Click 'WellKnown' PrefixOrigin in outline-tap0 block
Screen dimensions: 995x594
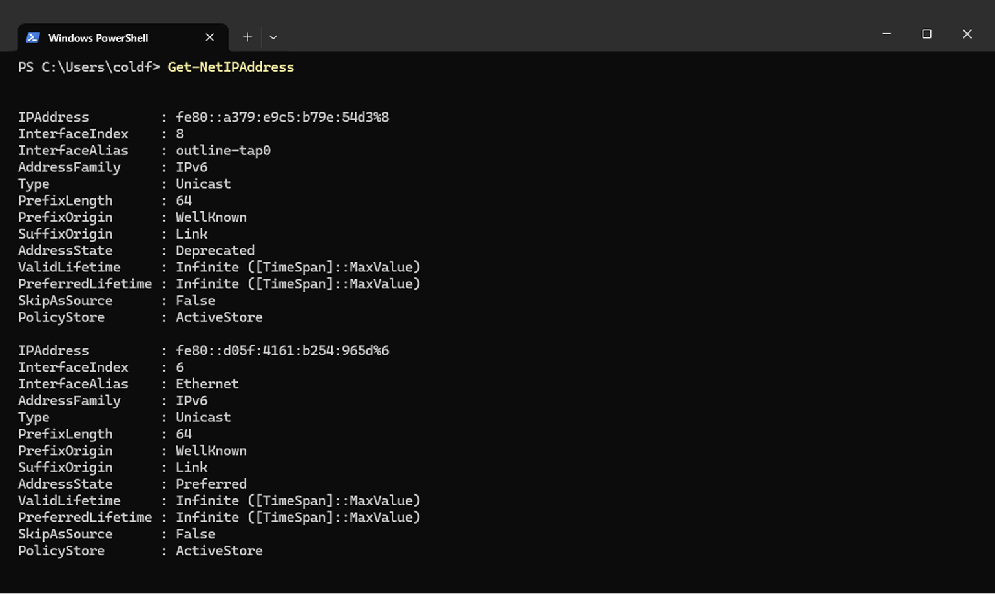click(x=211, y=217)
